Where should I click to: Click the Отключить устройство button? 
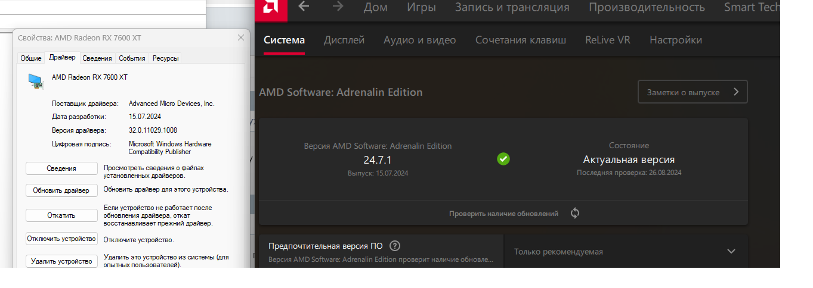[x=61, y=239]
